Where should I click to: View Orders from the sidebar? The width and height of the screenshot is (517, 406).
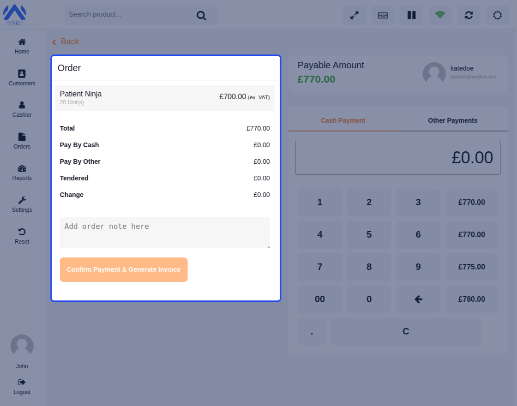(x=22, y=141)
